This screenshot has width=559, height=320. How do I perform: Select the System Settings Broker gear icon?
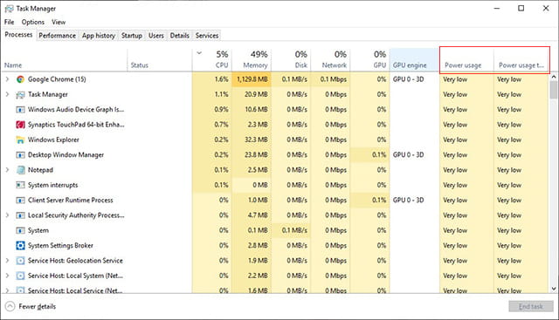(x=20, y=246)
